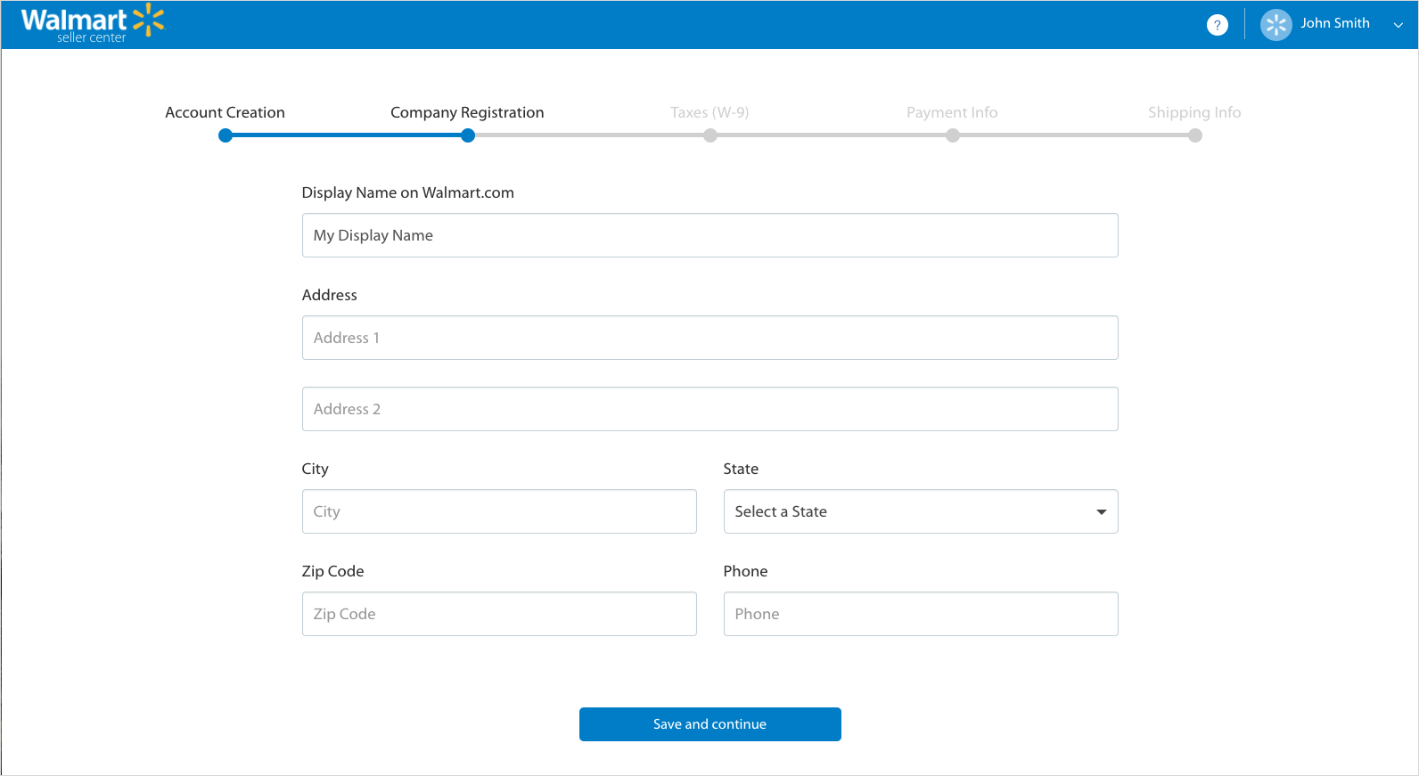
Task: Click the Payment Info progress dot
Action: point(953,135)
